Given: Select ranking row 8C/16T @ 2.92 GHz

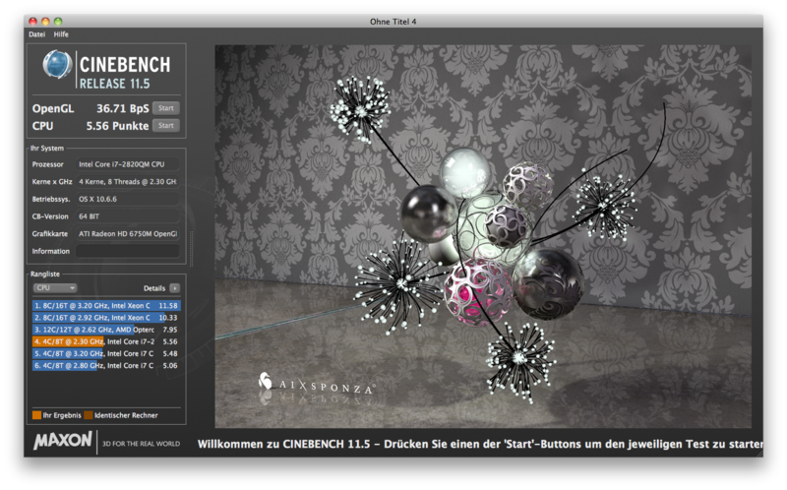Looking at the screenshot, I should click(x=106, y=317).
